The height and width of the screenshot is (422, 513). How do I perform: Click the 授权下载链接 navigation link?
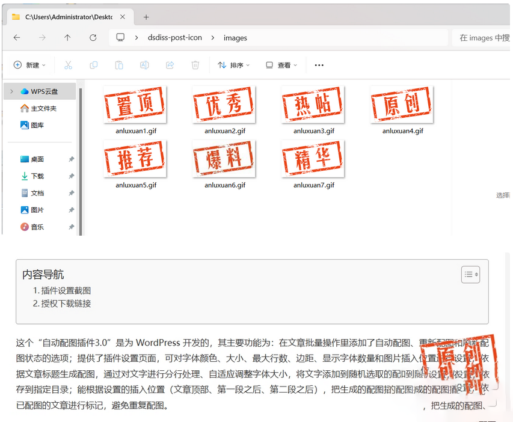[x=66, y=304]
